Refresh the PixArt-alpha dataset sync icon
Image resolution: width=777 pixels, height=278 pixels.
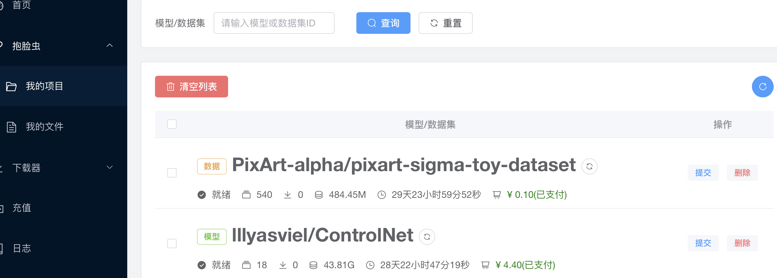click(x=589, y=166)
